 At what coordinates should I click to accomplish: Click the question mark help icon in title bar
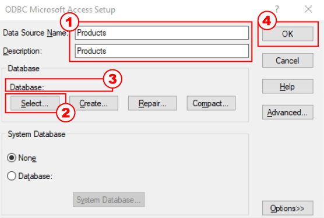[277, 9]
